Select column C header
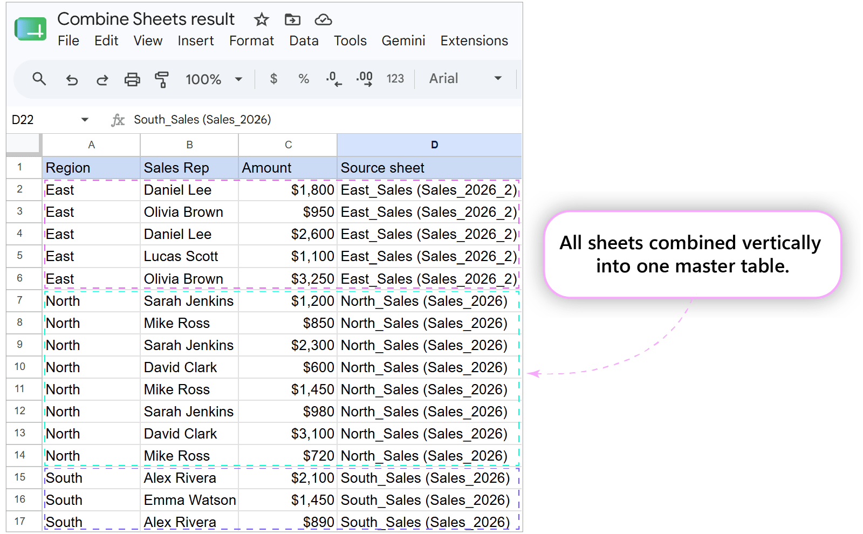Screen dimensions: 863x534 click(288, 145)
